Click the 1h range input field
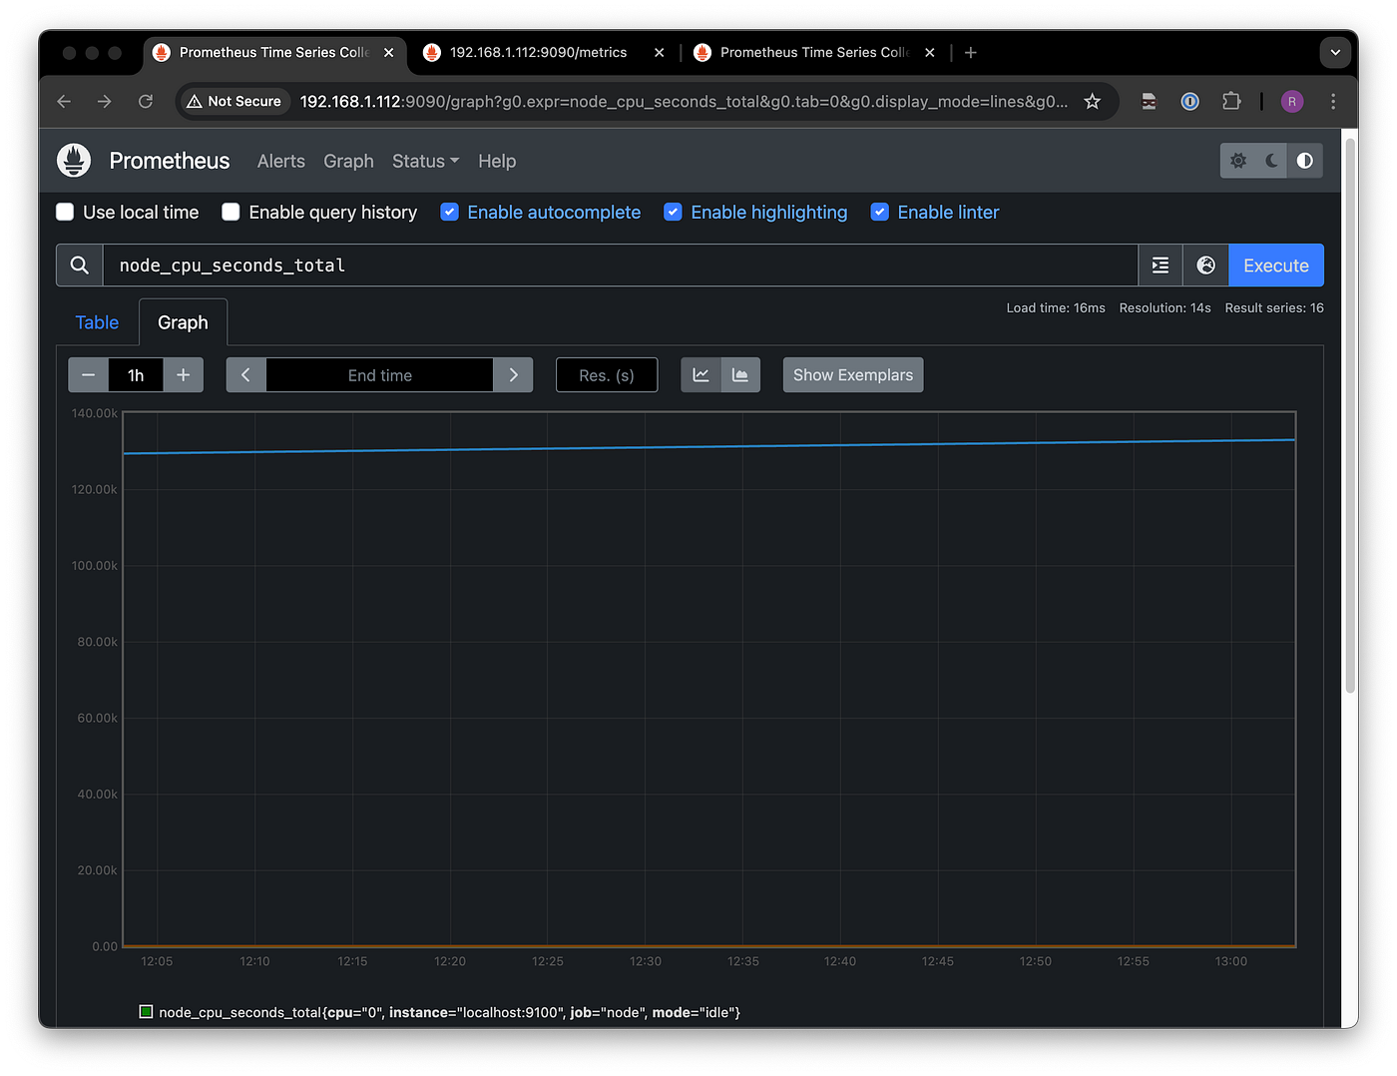 tap(136, 375)
